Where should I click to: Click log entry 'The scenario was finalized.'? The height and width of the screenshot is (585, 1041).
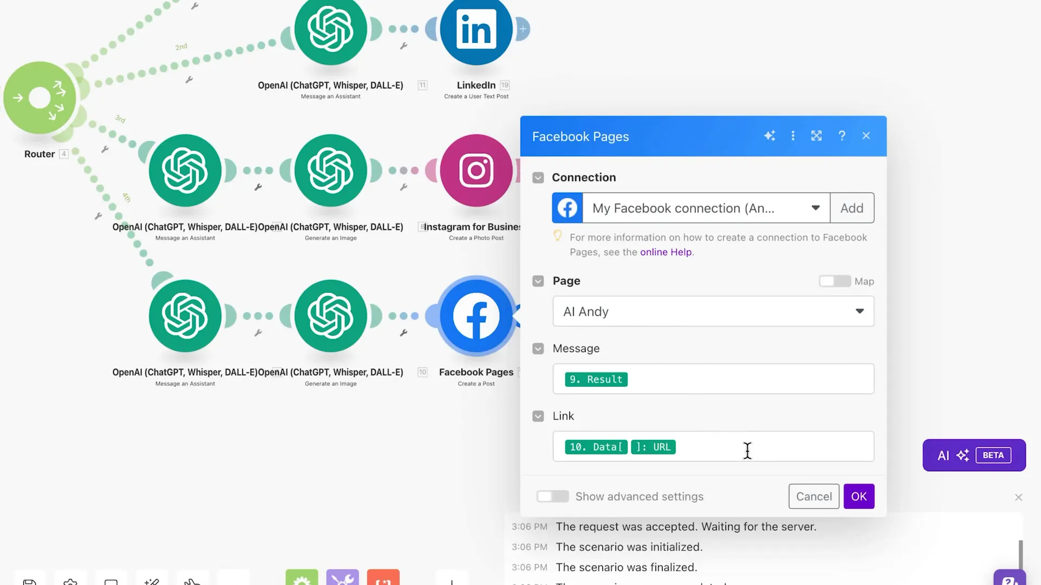(626, 567)
